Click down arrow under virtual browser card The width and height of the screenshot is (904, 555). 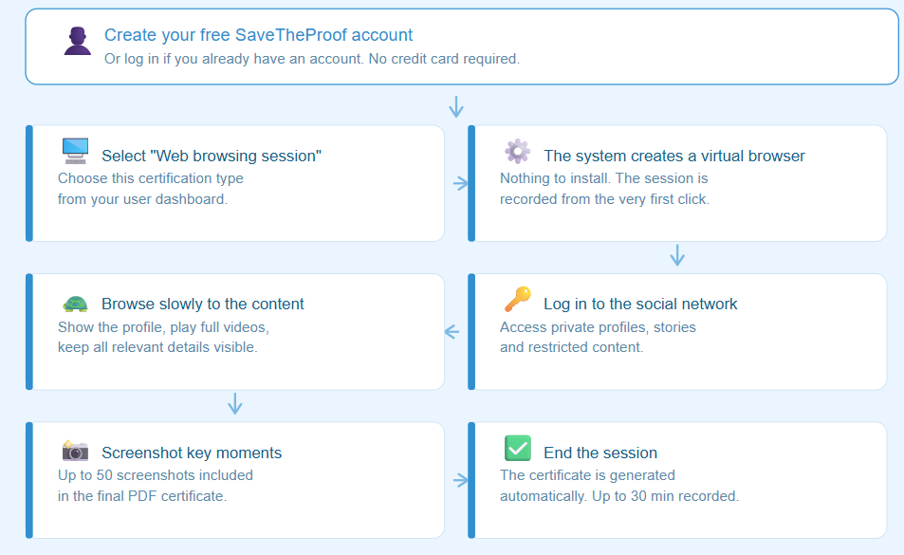677,255
